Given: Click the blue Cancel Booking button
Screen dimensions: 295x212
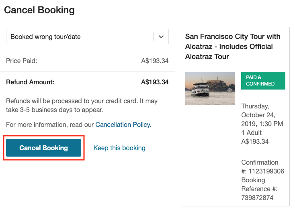Looking at the screenshot, I should [43, 148].
